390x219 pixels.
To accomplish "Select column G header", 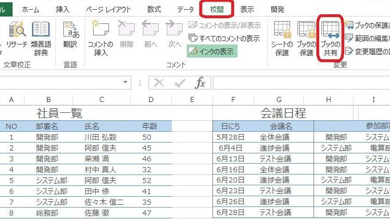I will point(279,100).
